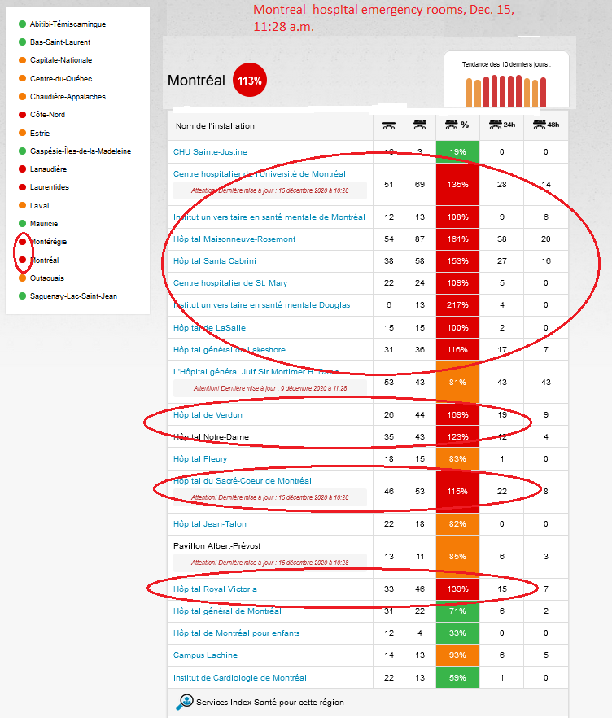The width and height of the screenshot is (612, 718).
Task: Click the 19% cell for CHU Sainte-Justine
Action: pyautogui.click(x=457, y=151)
